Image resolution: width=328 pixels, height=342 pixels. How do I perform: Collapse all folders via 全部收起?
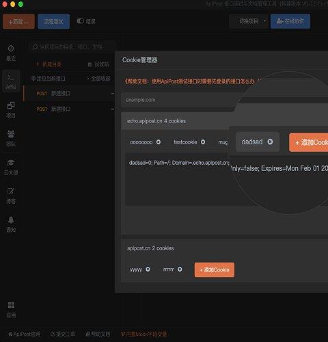[99, 79]
